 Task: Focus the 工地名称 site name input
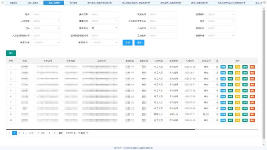[163, 35]
